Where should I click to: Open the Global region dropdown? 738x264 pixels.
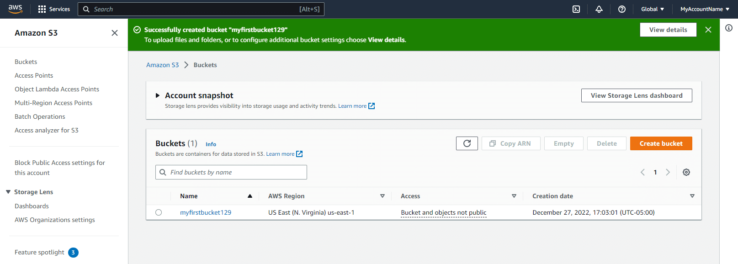pyautogui.click(x=652, y=9)
